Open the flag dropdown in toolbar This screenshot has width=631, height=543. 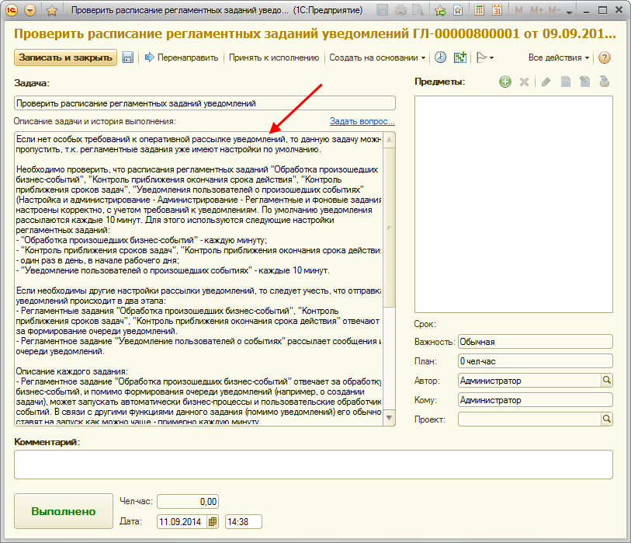click(x=485, y=57)
